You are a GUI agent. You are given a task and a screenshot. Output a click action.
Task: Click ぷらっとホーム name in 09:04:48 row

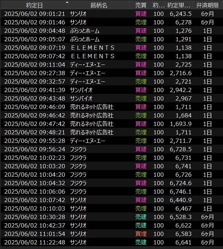(x=85, y=31)
